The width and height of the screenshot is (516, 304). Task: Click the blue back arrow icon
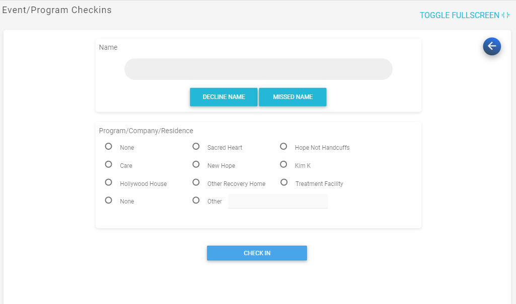[492, 46]
